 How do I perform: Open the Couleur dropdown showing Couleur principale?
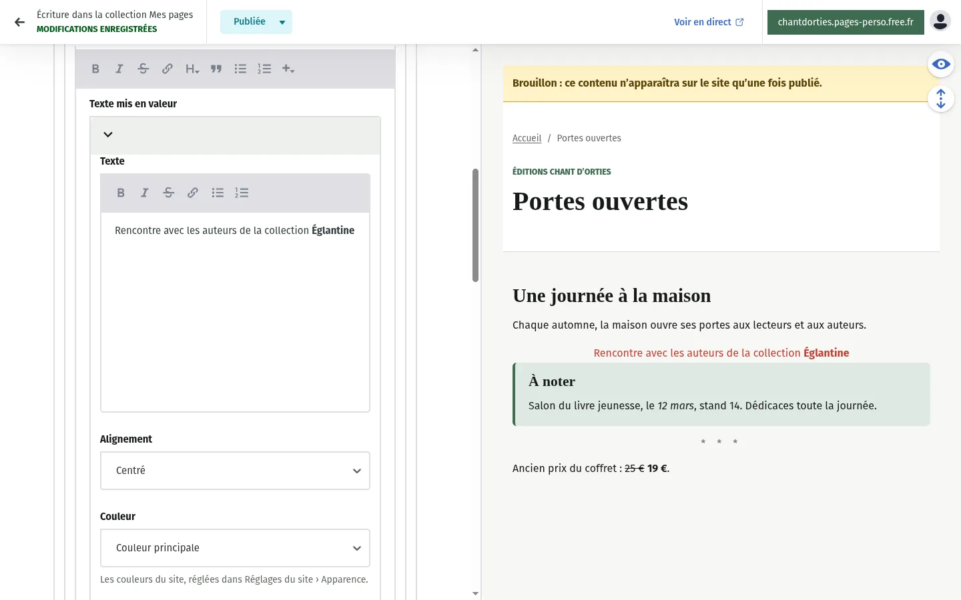point(235,548)
